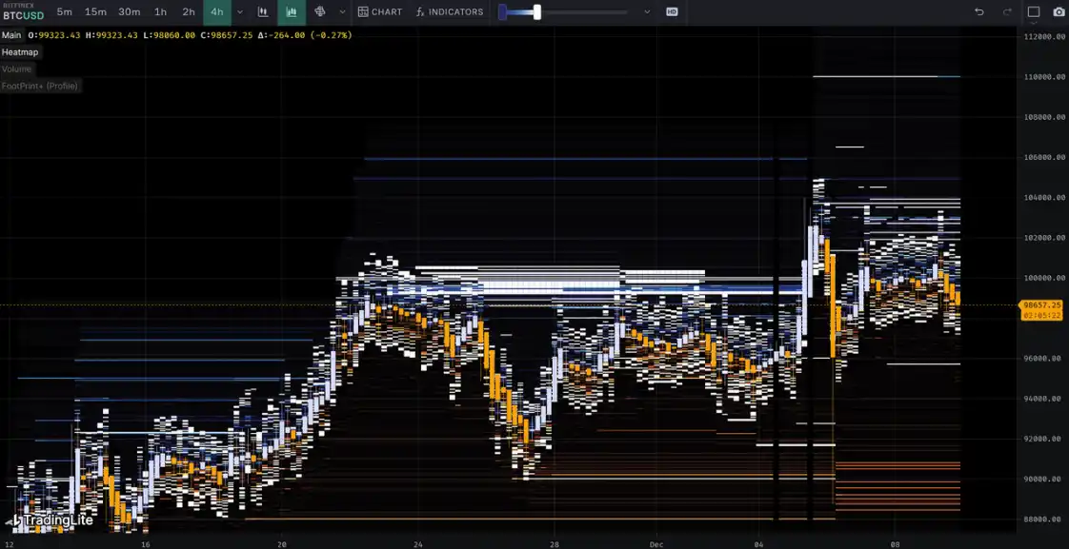Click the layout square icon
This screenshot has width=1069, height=549.
[1034, 12]
